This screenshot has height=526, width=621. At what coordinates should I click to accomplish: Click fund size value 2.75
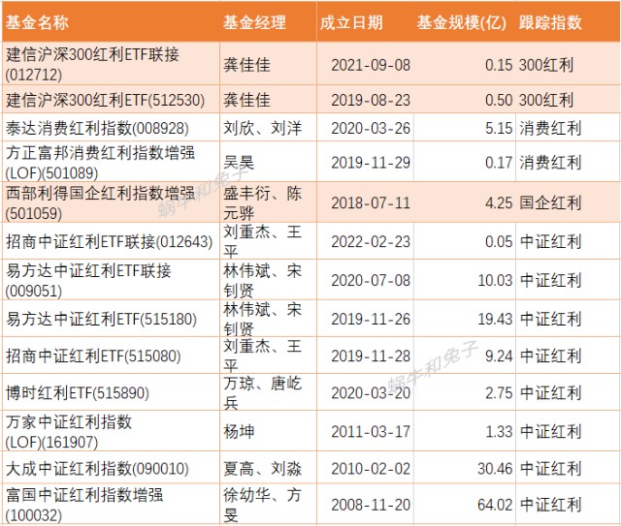click(x=499, y=392)
